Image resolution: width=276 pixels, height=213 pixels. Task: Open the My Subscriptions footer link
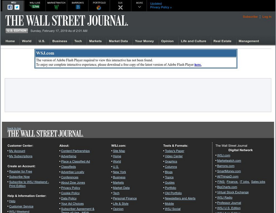coord(21,156)
